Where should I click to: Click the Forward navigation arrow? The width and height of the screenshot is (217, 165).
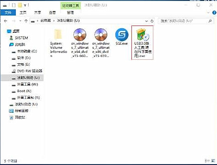pos(14,21)
